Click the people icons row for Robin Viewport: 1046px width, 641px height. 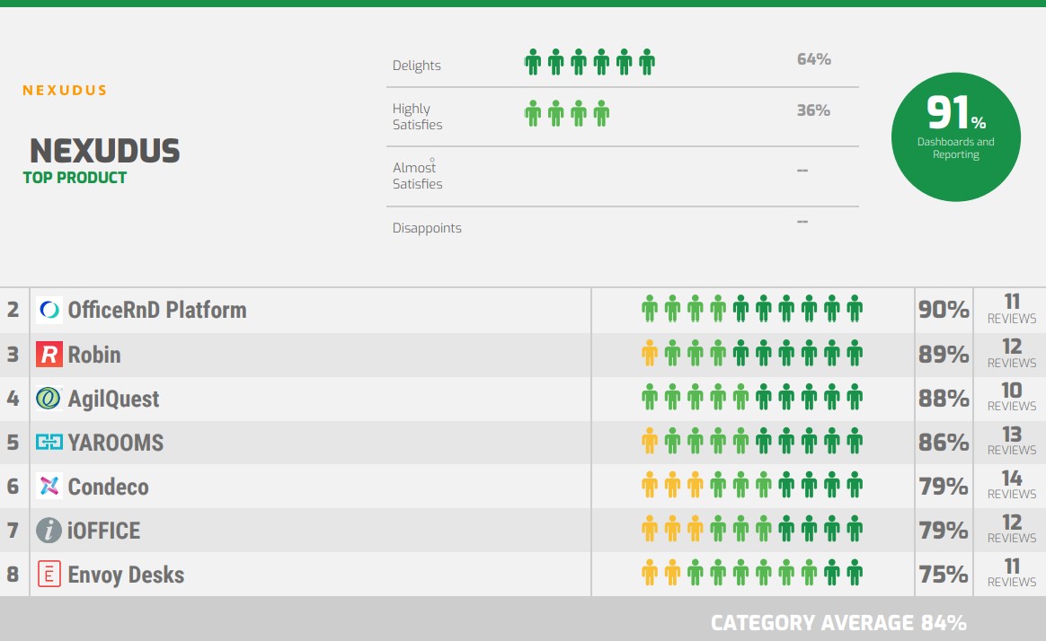(752, 353)
